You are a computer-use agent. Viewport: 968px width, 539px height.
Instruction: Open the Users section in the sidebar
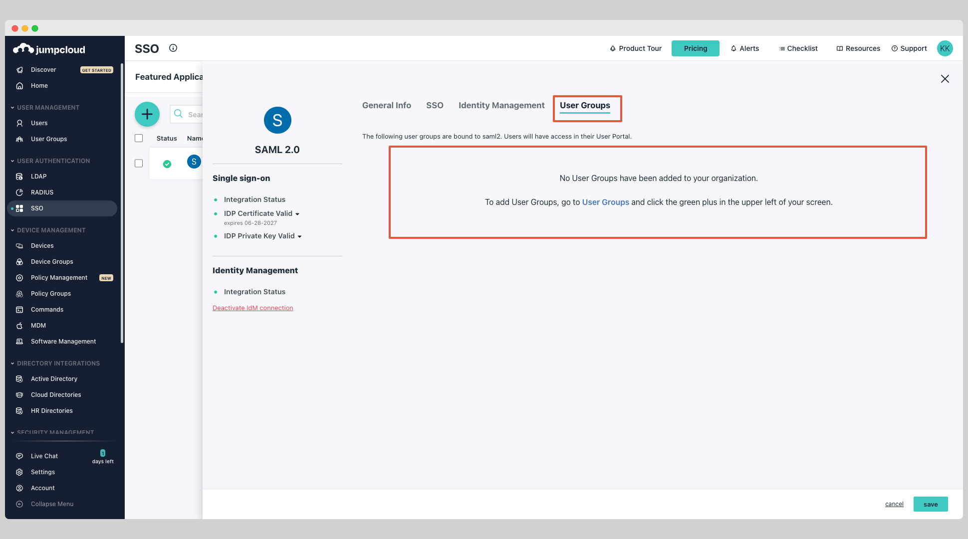pyautogui.click(x=38, y=123)
